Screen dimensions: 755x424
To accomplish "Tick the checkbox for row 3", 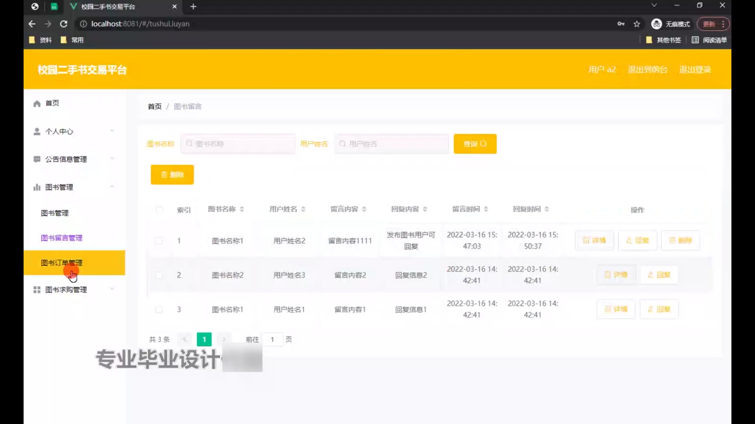I will point(159,310).
